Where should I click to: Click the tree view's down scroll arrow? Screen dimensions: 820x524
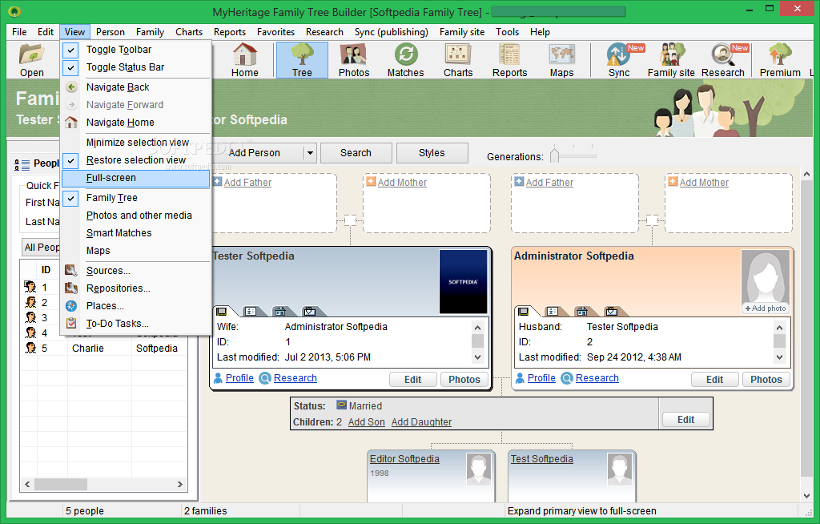(806, 495)
